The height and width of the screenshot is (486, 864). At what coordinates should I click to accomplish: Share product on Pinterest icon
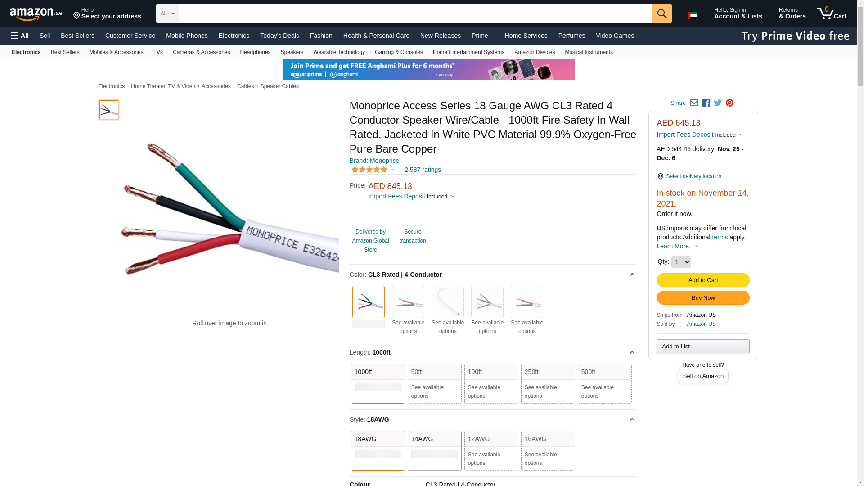[729, 103]
